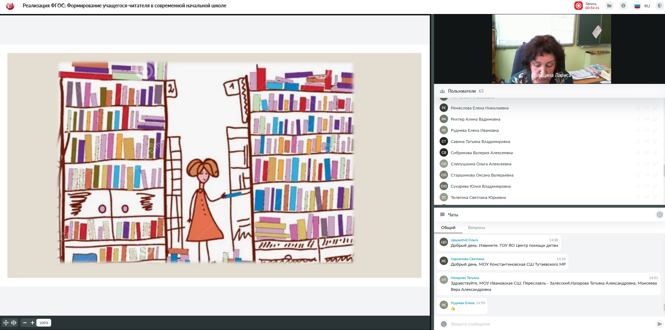Screen dimensions: 665x330
Task: Click the chat message input field
Action: pos(552,324)
